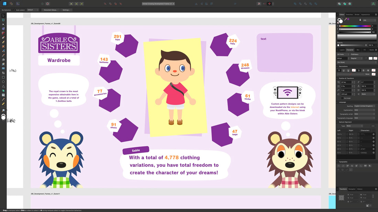The width and height of the screenshot is (378, 212).
Task: Enable all caps typography button
Action: [x=365, y=166]
